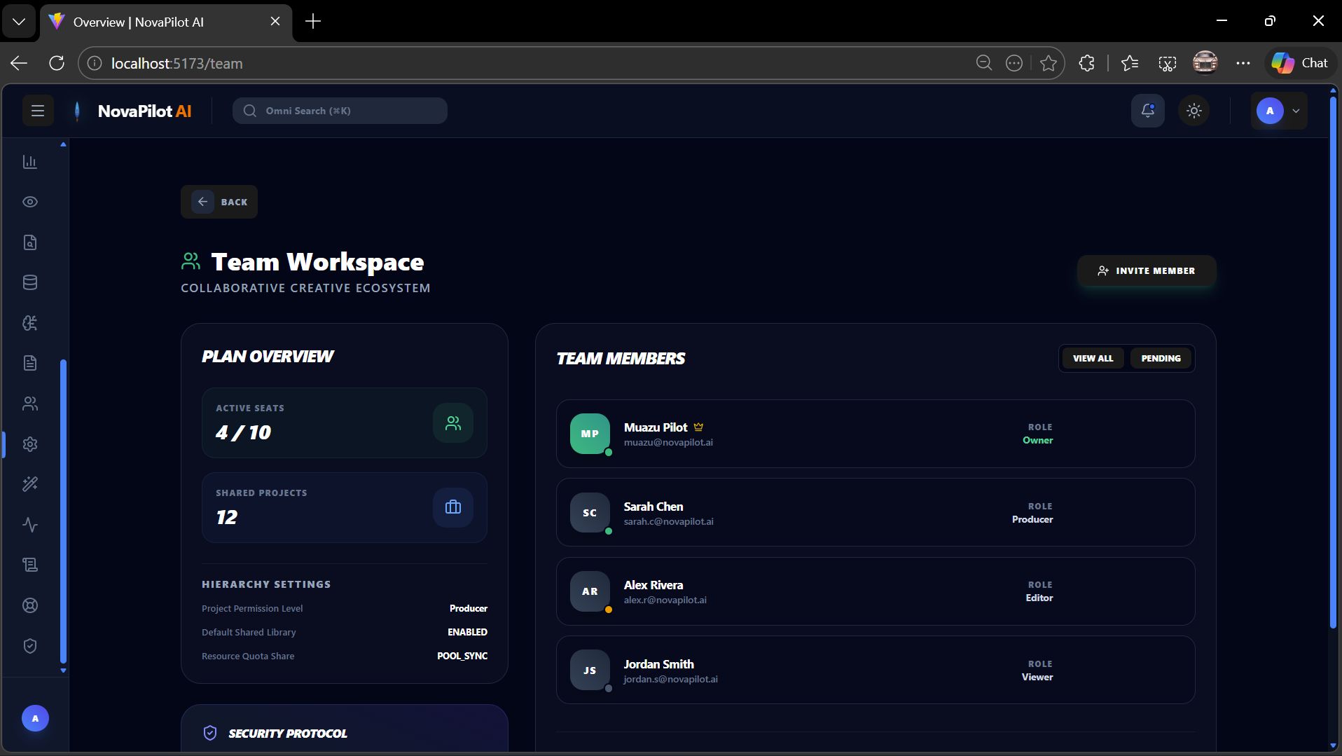Open a new browser tab
1342x756 pixels.
pos(313,22)
